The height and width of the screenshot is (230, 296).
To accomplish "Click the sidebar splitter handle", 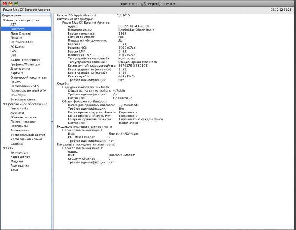I will pos(52,122).
